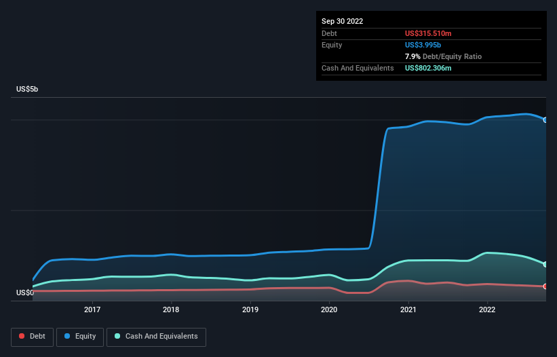Click the 2020 x-axis label

tap(329, 309)
